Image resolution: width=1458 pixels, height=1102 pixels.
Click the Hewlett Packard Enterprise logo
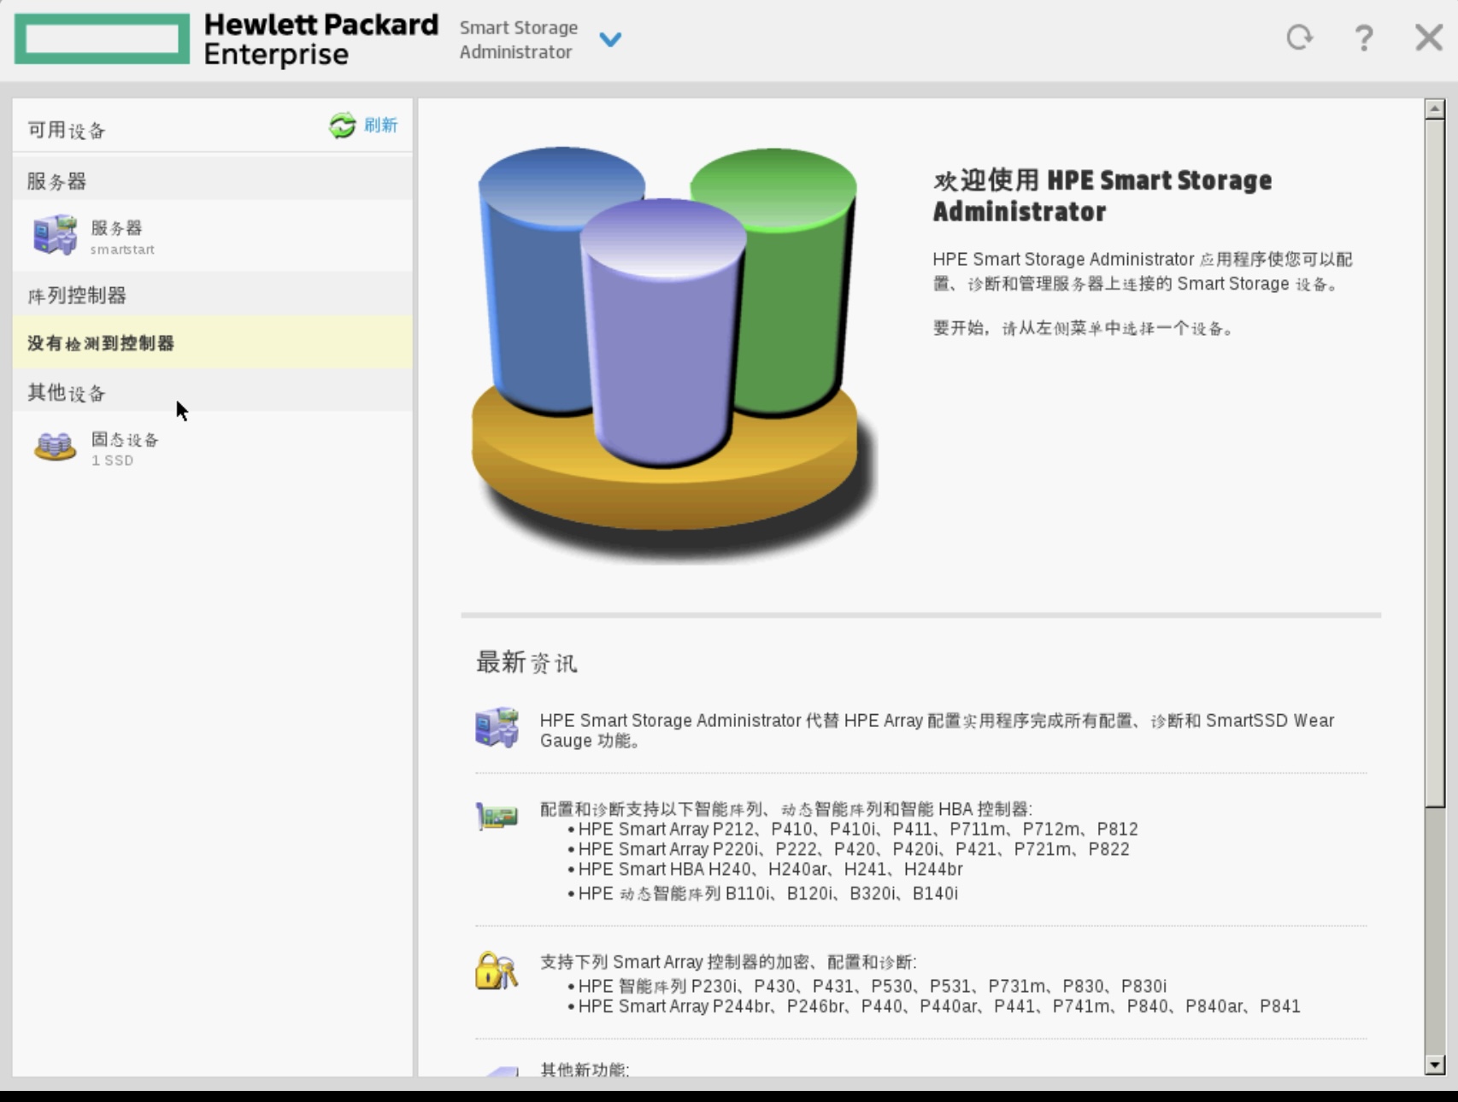pos(226,39)
